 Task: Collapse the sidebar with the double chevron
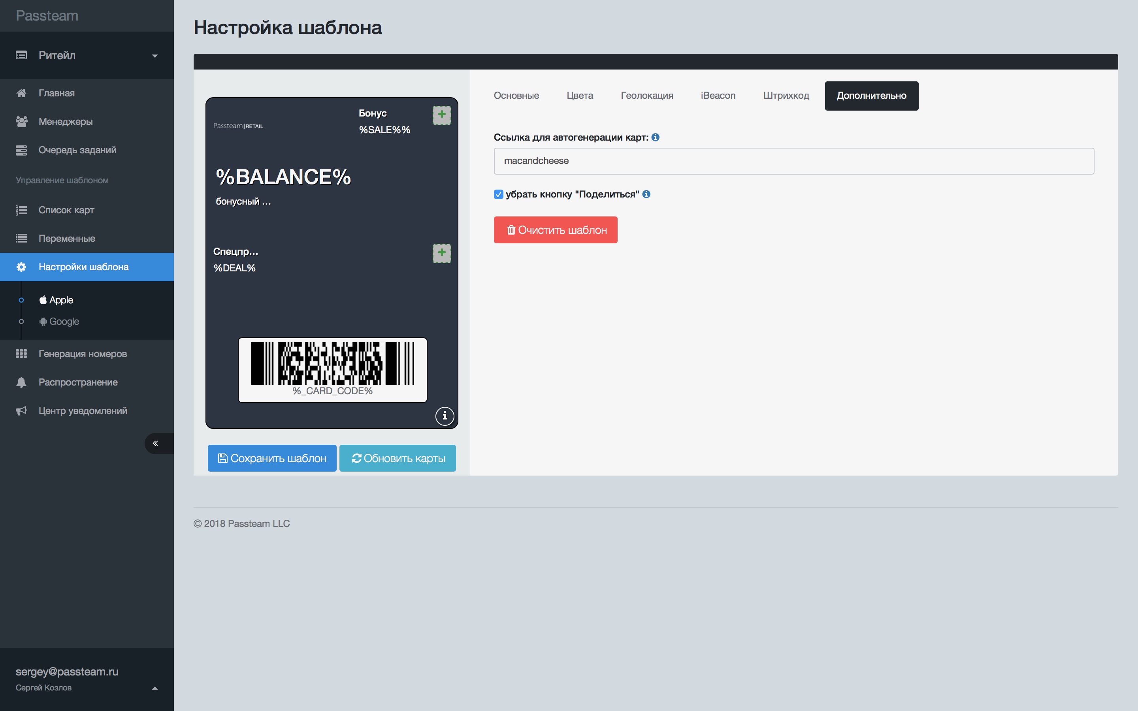pyautogui.click(x=156, y=443)
